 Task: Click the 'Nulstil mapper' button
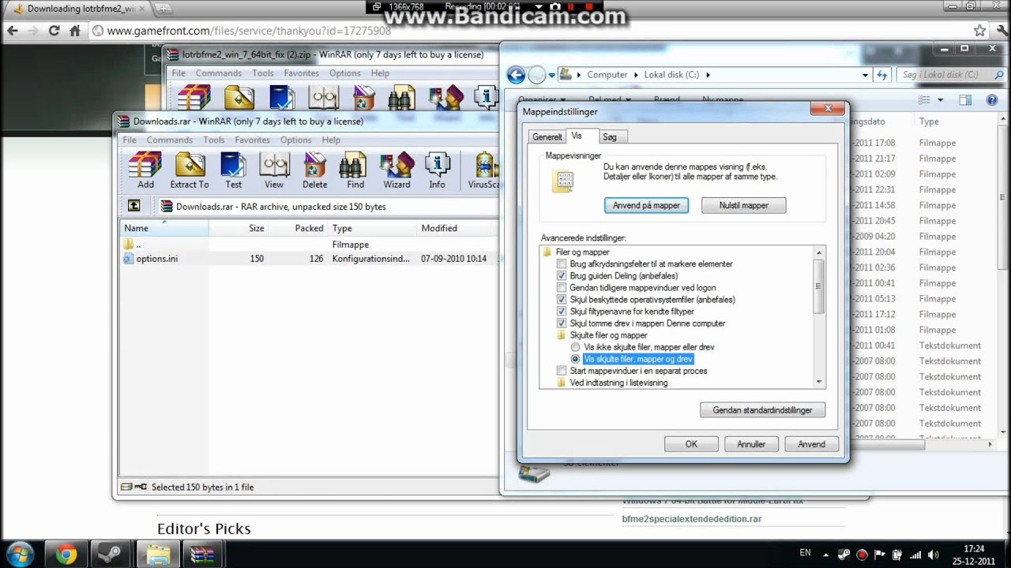point(744,205)
